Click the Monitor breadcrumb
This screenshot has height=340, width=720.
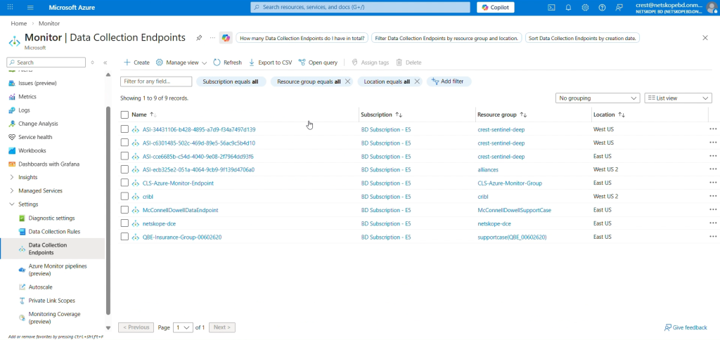click(x=49, y=23)
